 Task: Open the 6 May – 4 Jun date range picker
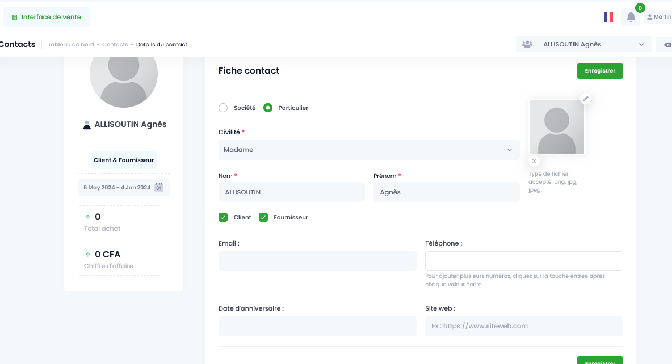click(123, 188)
